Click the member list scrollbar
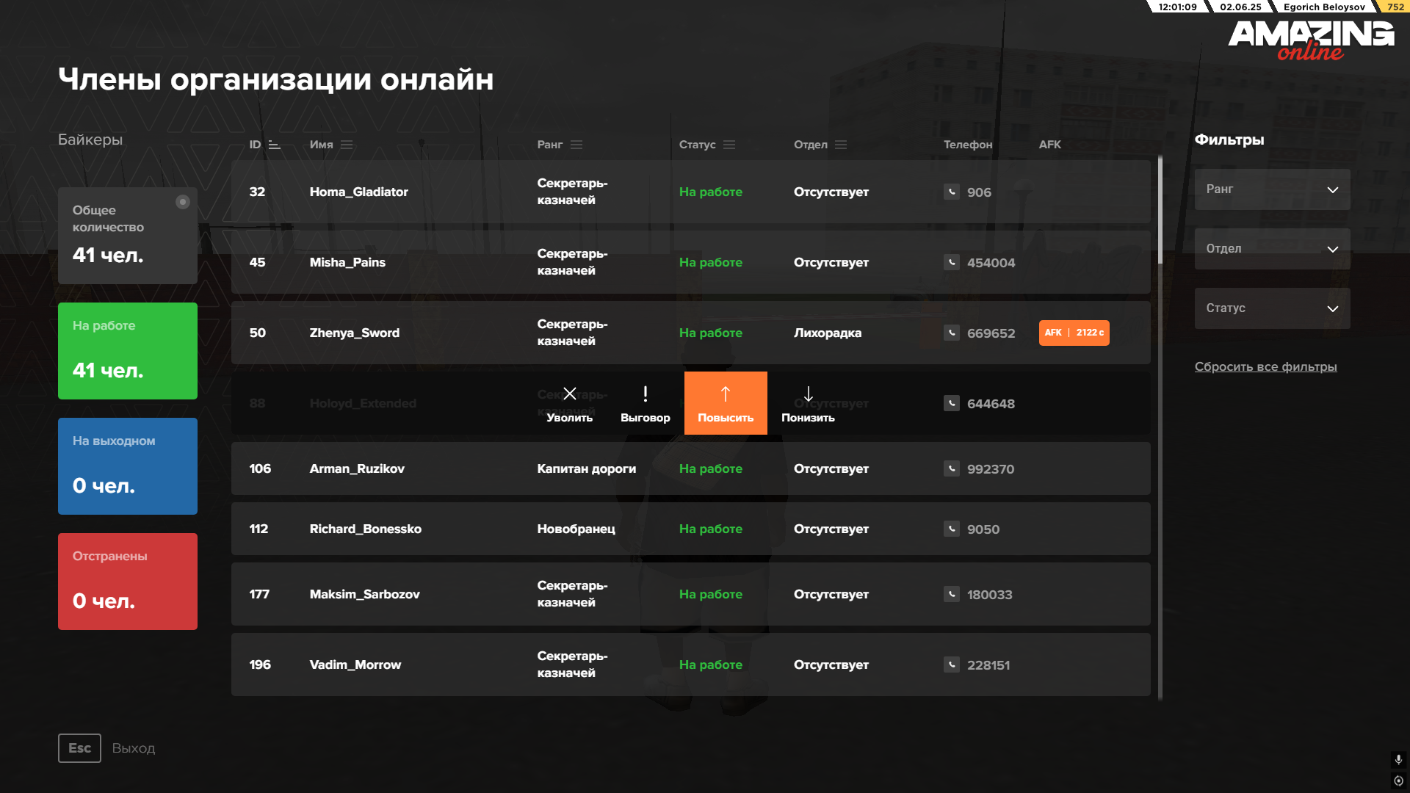1410x793 pixels. point(1160,210)
